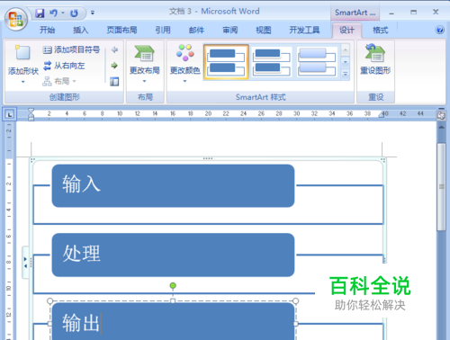The height and width of the screenshot is (340, 450).
Task: Select the third light SmartArt style thumbnail
Action: click(317, 62)
